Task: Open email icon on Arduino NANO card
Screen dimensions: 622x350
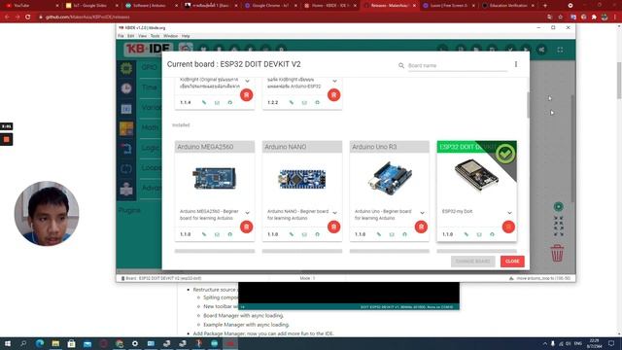Action: 304,234
